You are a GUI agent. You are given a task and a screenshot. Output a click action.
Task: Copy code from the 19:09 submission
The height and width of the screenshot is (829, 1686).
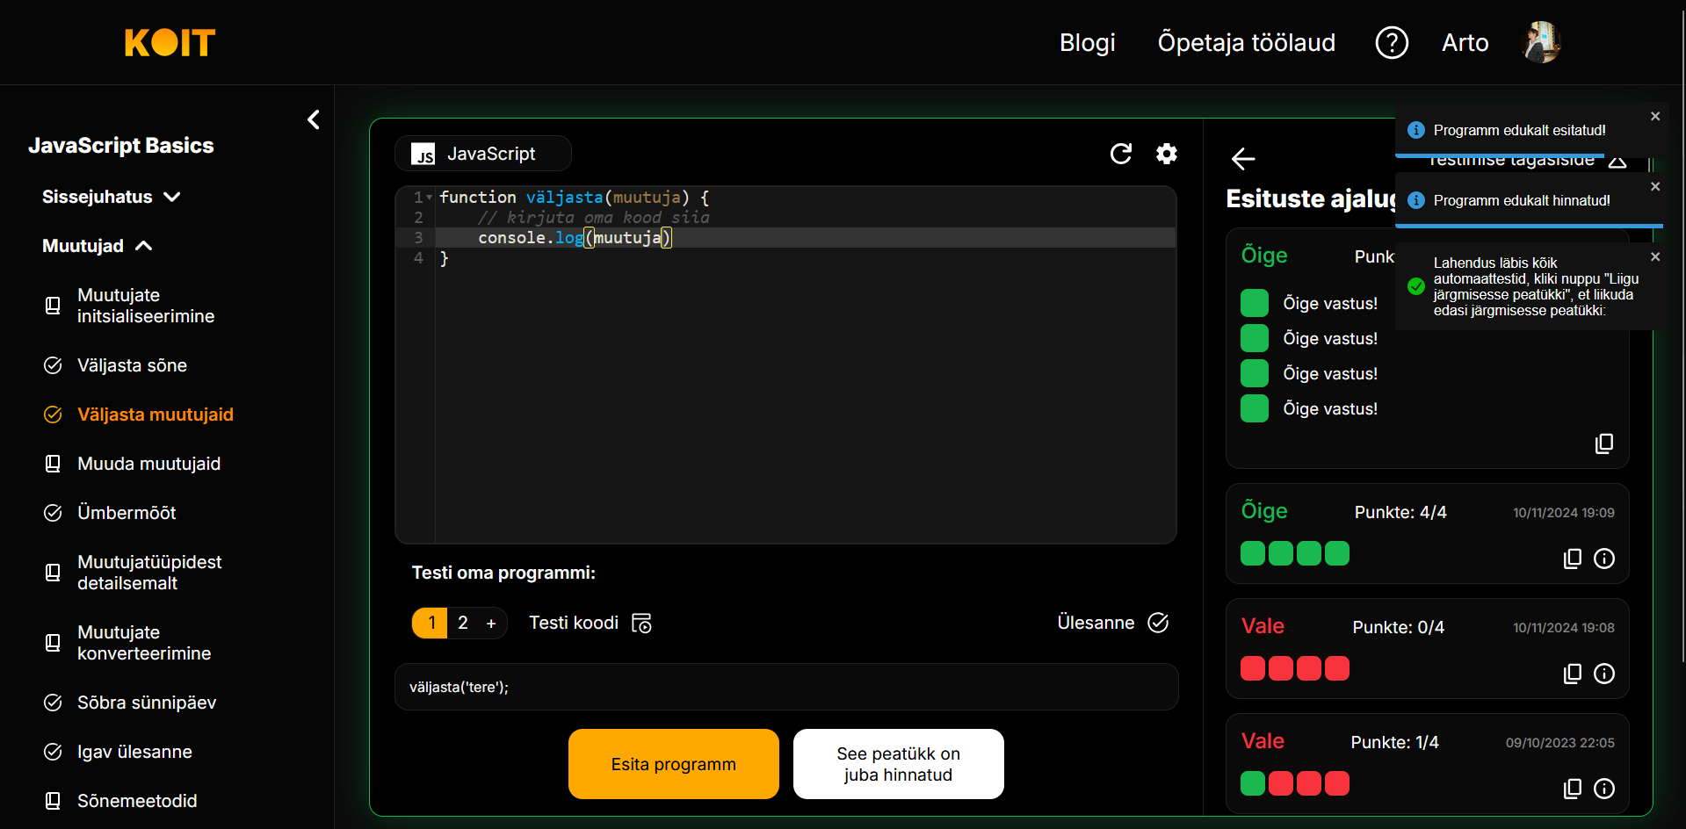pyautogui.click(x=1572, y=559)
